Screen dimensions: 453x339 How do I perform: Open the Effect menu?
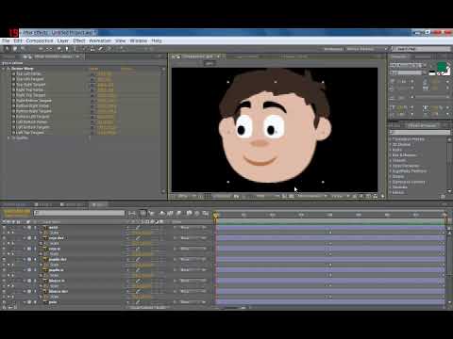pos(79,40)
